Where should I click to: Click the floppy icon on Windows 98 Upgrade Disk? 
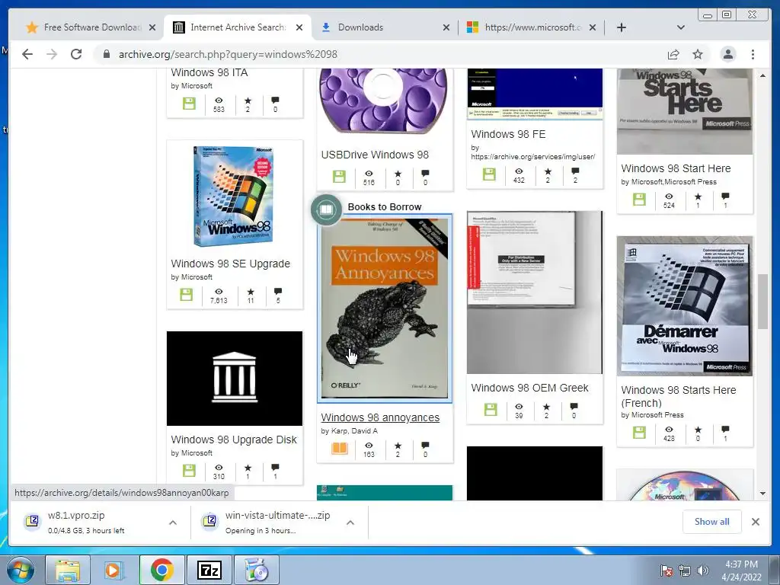click(x=189, y=471)
